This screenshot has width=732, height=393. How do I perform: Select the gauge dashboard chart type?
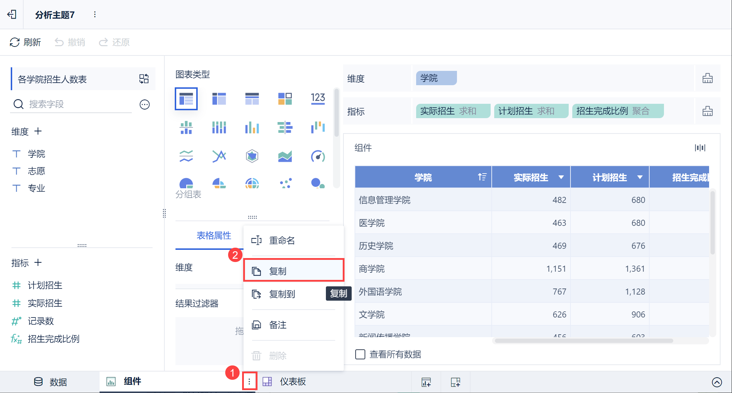tap(318, 156)
